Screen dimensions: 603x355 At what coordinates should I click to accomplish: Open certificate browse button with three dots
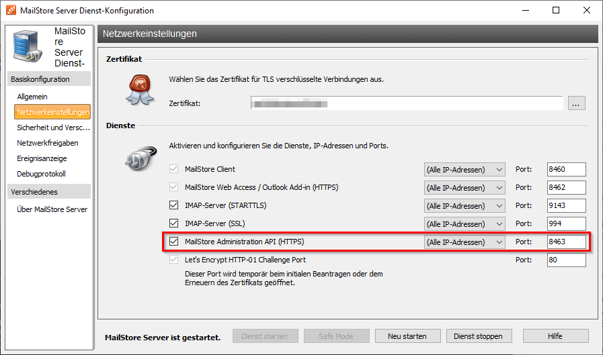[577, 103]
